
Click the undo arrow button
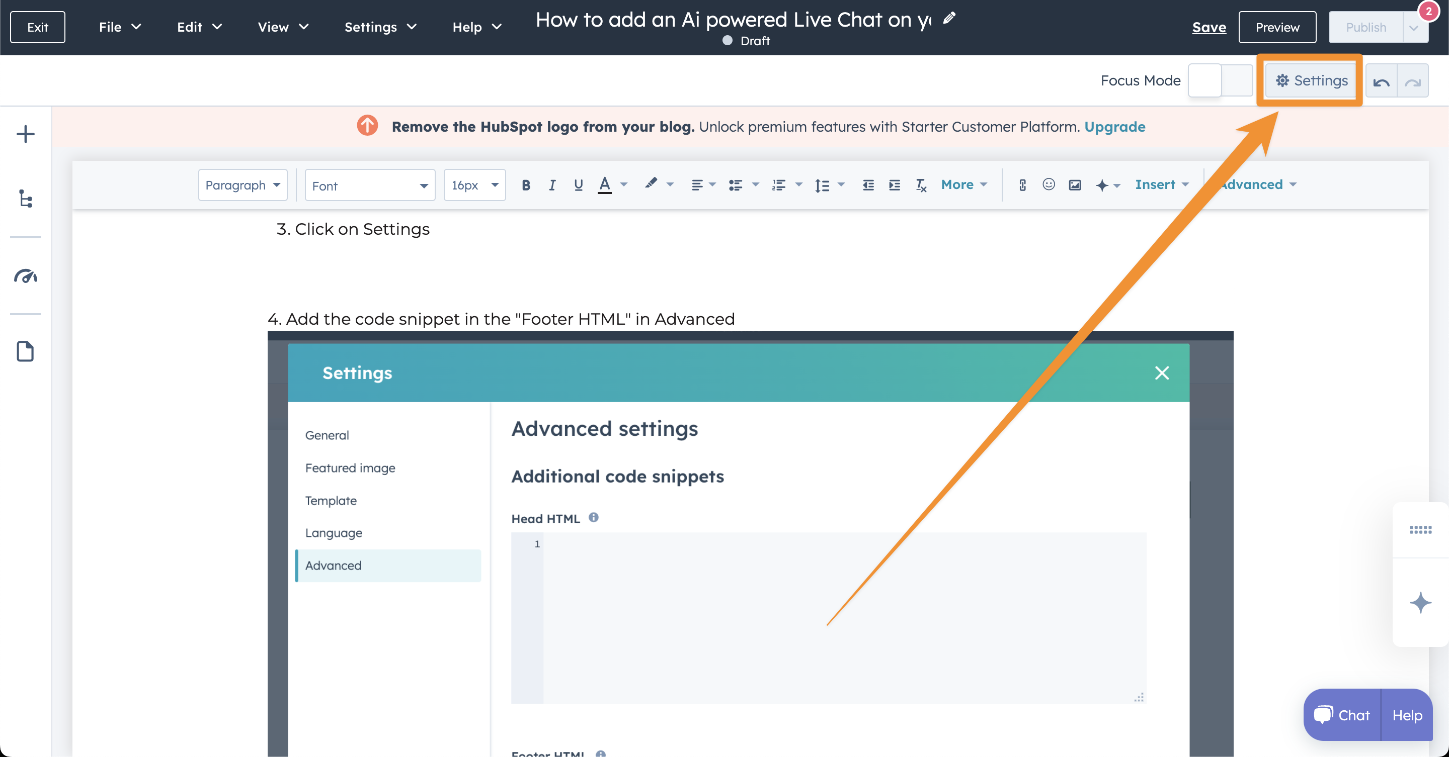click(1381, 81)
